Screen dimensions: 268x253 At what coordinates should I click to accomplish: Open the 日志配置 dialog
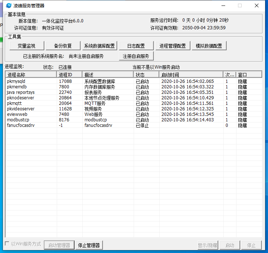(x=136, y=46)
